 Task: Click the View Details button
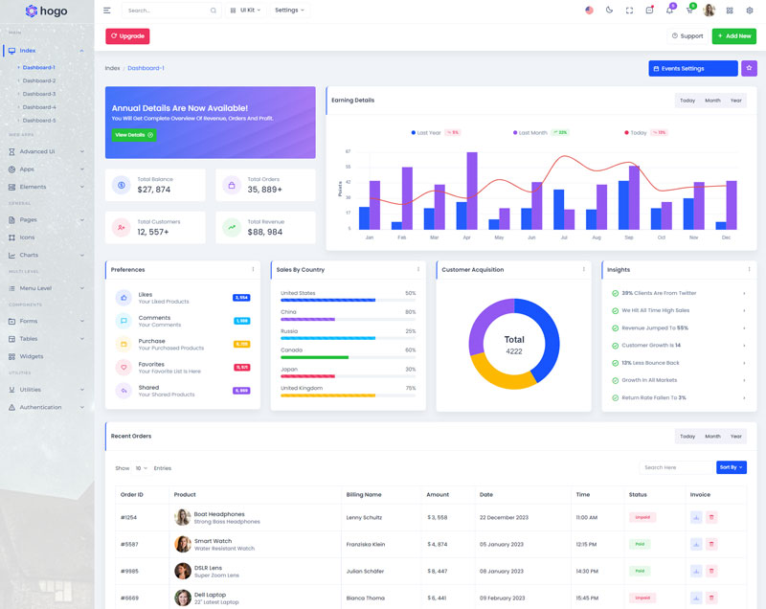click(x=133, y=135)
